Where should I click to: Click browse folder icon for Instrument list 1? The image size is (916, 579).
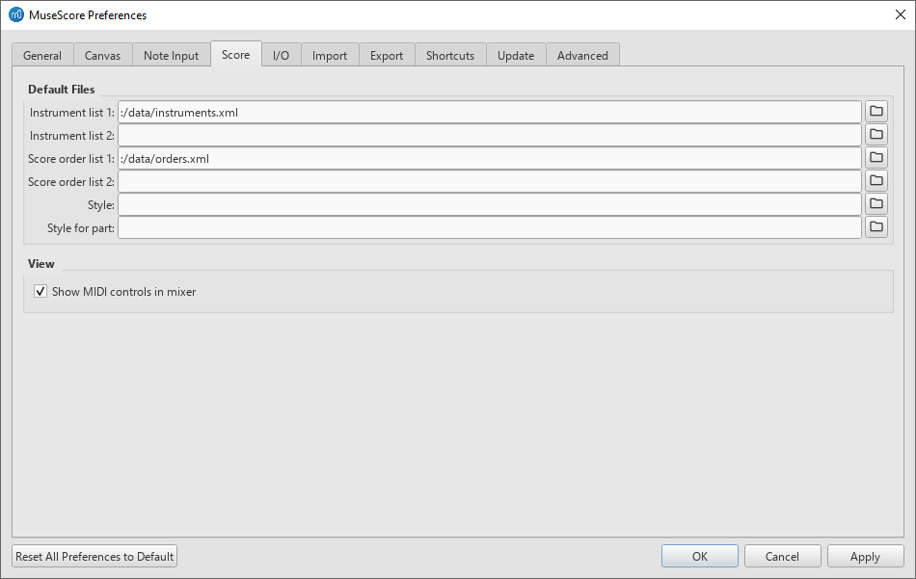click(876, 112)
